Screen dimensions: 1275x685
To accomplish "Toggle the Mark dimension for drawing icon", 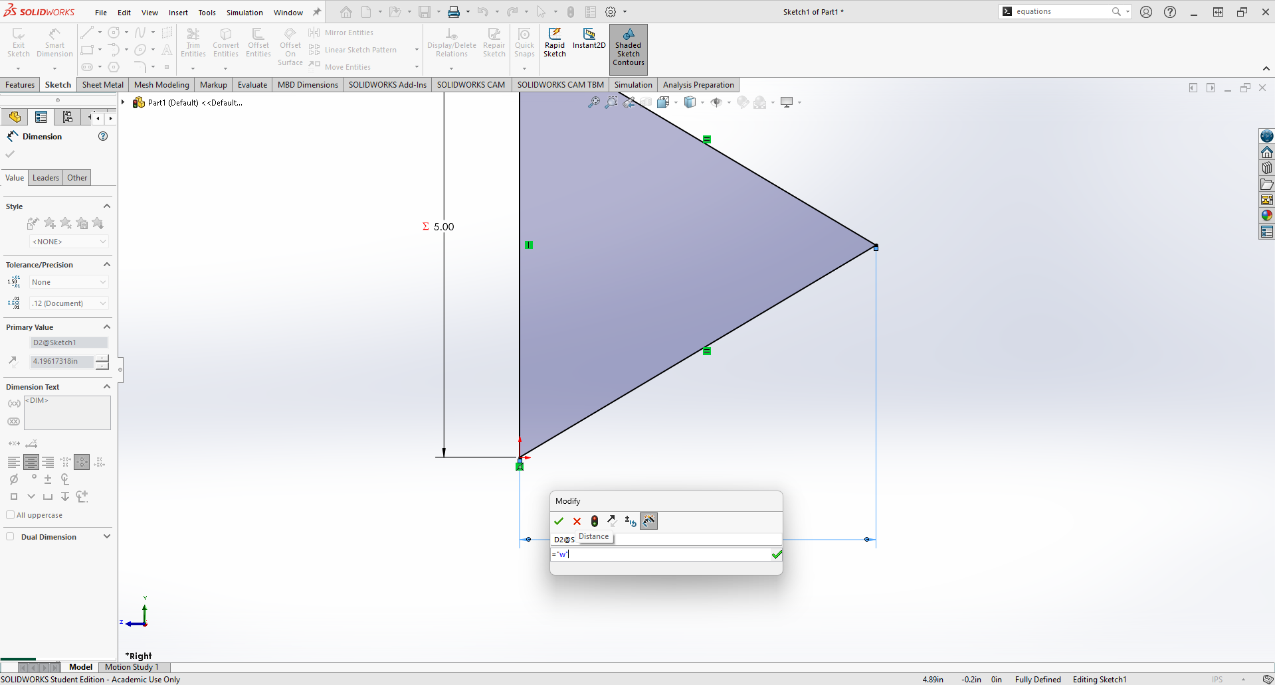I will 649,522.
